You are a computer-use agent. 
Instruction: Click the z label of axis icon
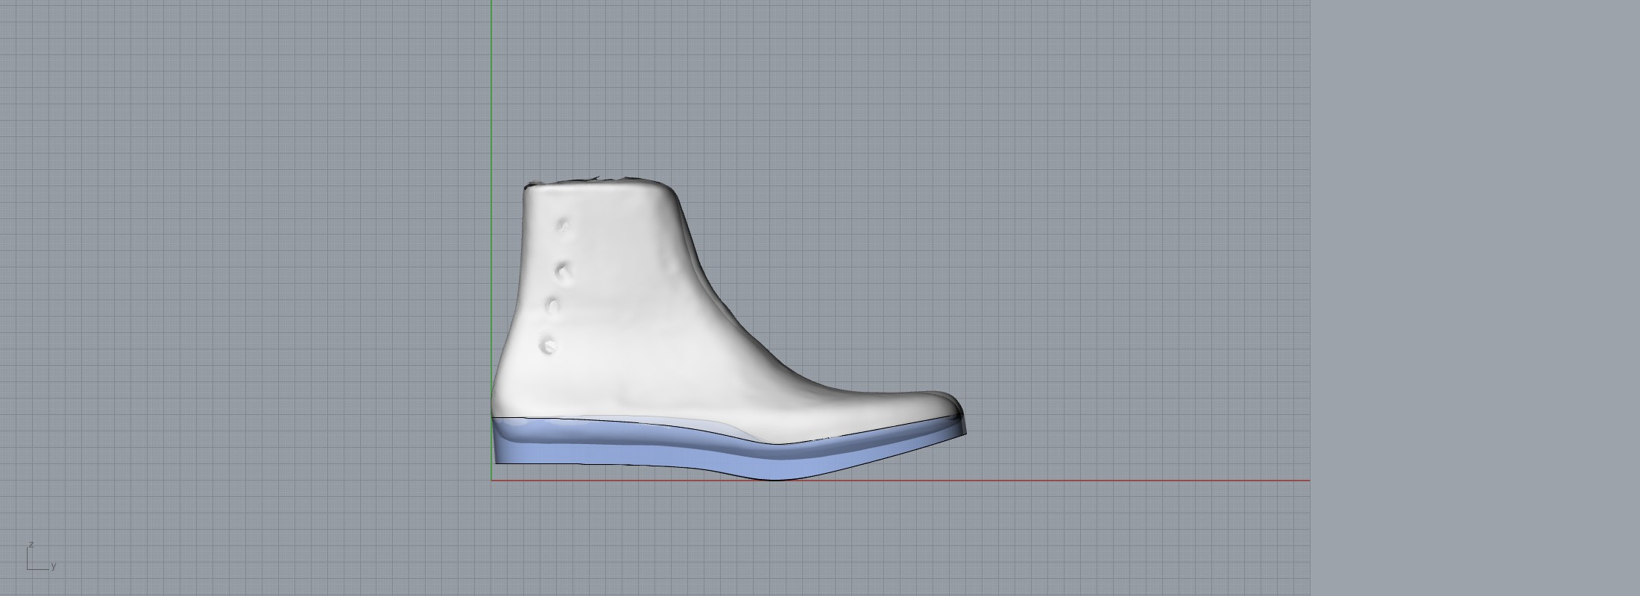[x=31, y=545]
